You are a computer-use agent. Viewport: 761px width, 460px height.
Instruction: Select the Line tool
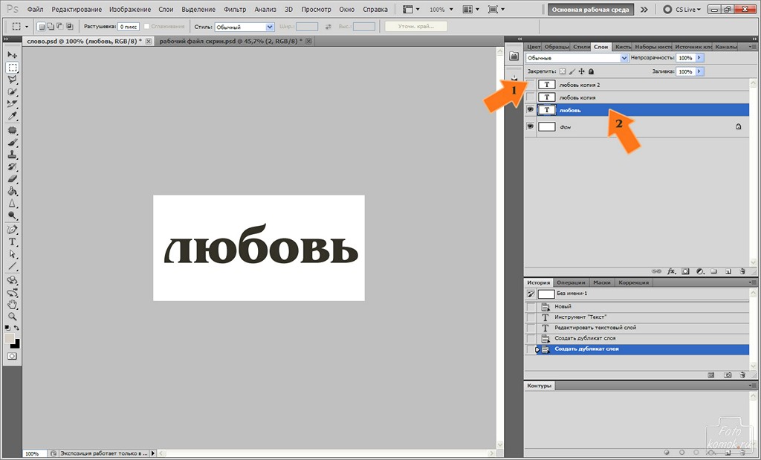12,266
